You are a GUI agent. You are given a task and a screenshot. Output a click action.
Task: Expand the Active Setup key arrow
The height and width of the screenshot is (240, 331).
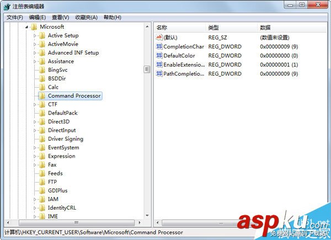35,36
